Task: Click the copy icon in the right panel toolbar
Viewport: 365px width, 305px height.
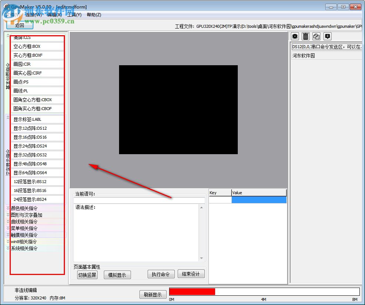Action: [x=316, y=36]
